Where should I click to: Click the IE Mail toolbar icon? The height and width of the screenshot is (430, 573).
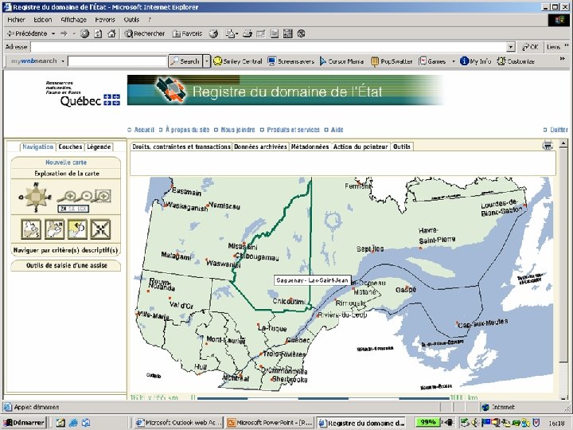231,33
